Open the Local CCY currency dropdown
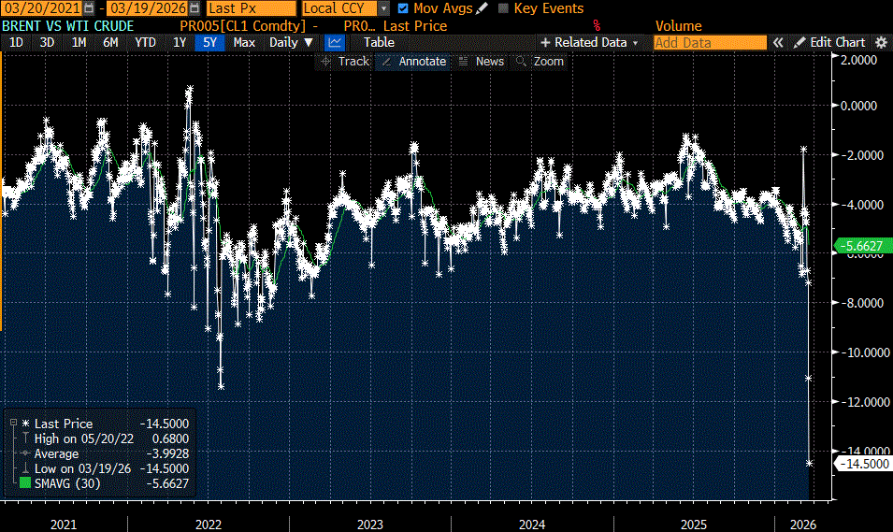This screenshot has width=893, height=532. [384, 8]
